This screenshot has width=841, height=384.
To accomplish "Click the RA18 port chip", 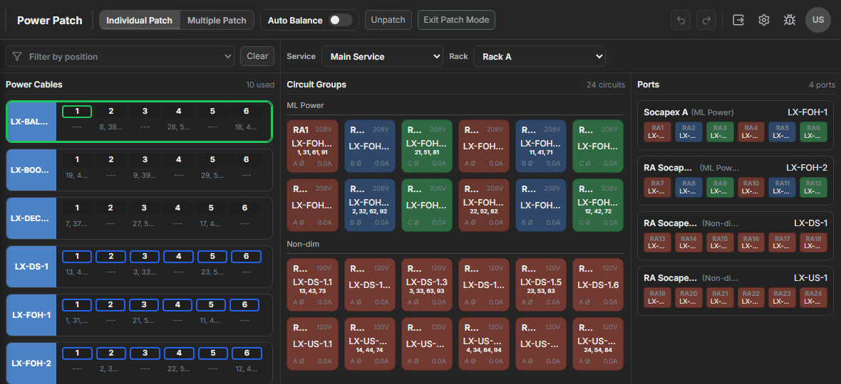I will (814, 242).
